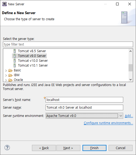
Task: Click the IBM folder icon
Action: click(10, 75)
